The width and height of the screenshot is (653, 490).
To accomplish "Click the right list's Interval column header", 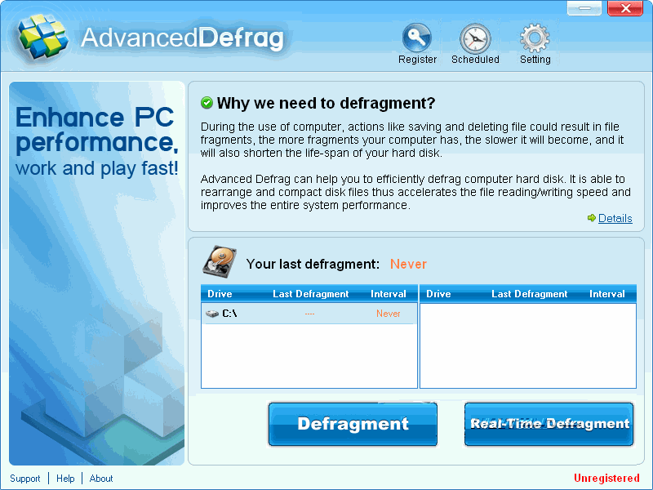I will [x=607, y=294].
